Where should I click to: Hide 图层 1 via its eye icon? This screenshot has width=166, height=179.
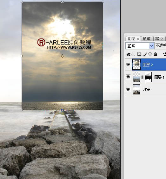[x=128, y=77]
